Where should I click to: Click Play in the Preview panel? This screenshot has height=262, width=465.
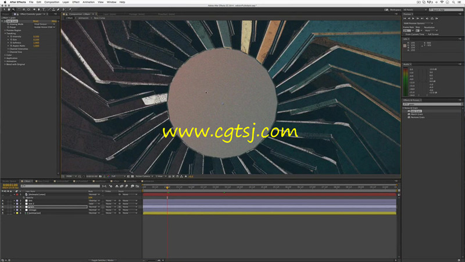pos(413,19)
